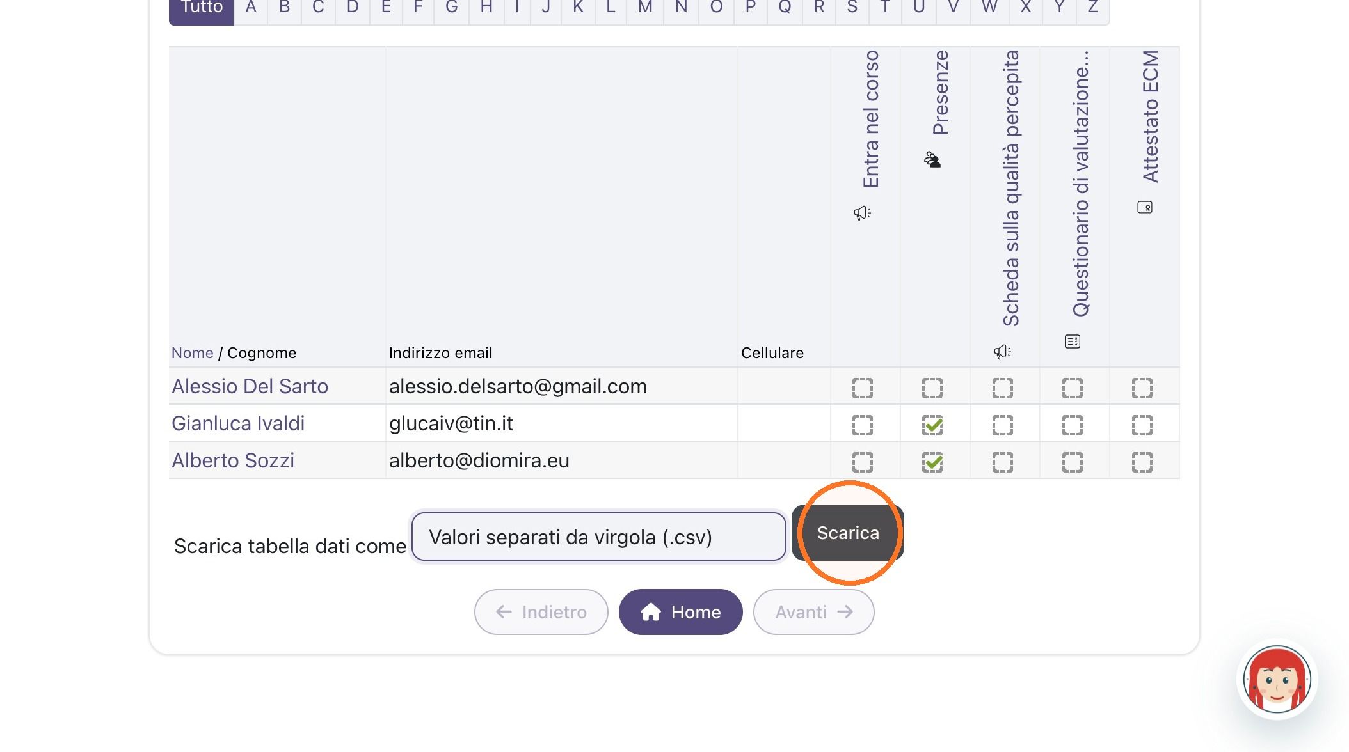The width and height of the screenshot is (1349, 752).
Task: Open the Questionario di valutazione column link
Action: [1081, 184]
